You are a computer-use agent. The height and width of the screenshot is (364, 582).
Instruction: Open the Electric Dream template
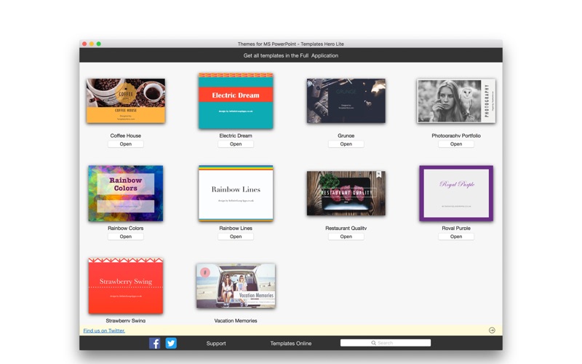coord(236,143)
